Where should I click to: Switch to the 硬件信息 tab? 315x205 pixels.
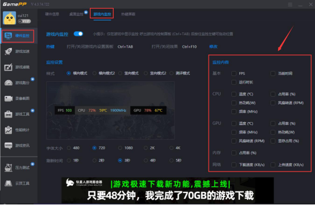pos(52,14)
